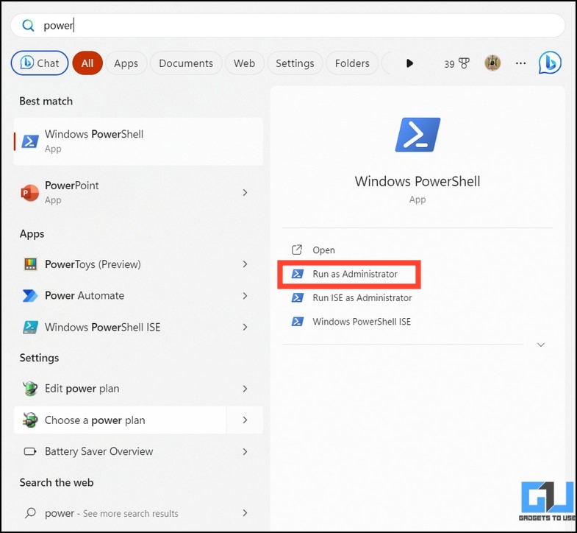
Task: Click the web search magnifier icon beside "power"
Action: pos(30,512)
